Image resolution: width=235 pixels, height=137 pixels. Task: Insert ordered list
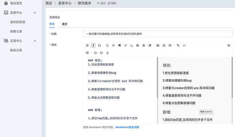tap(164, 45)
